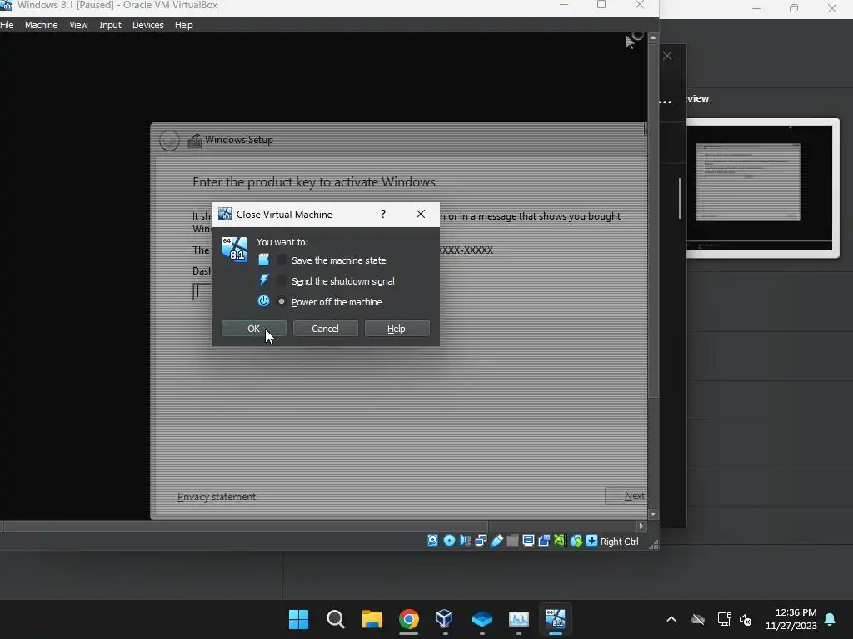Click the Save the machine state chip icon

[264, 260]
